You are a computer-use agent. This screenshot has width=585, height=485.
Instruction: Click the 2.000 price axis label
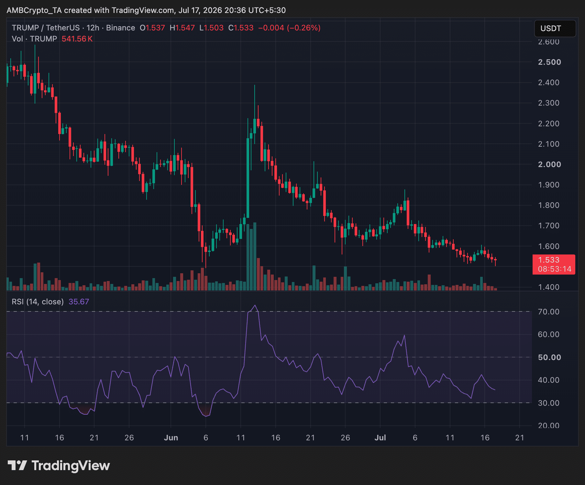(x=549, y=164)
